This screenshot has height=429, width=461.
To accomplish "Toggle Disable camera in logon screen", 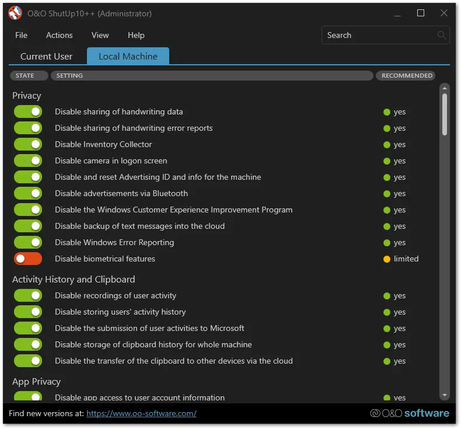I will coord(28,161).
